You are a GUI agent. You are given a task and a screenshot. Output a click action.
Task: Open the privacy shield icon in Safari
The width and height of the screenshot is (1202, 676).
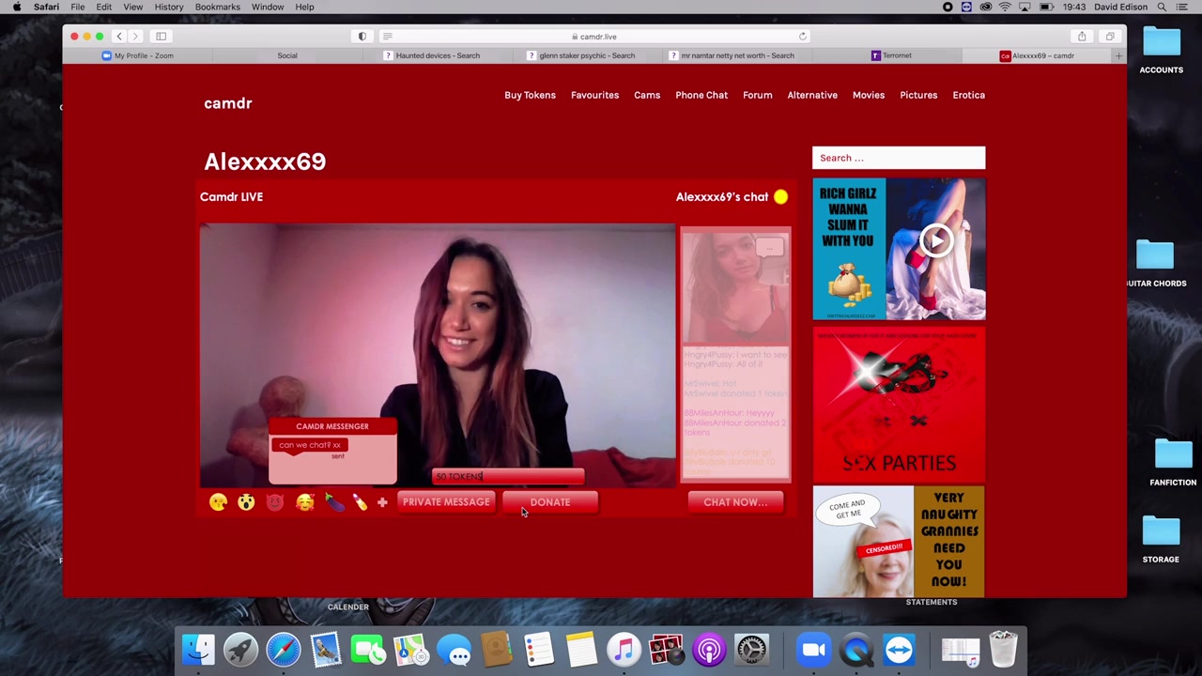(x=362, y=37)
